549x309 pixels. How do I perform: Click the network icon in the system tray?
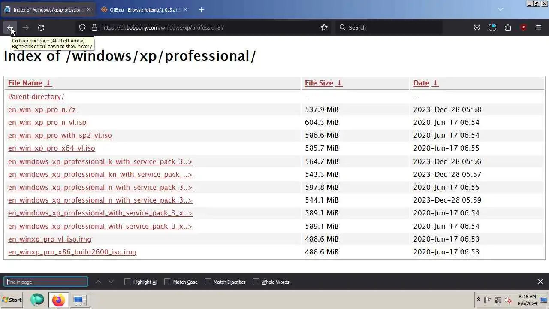498,300
